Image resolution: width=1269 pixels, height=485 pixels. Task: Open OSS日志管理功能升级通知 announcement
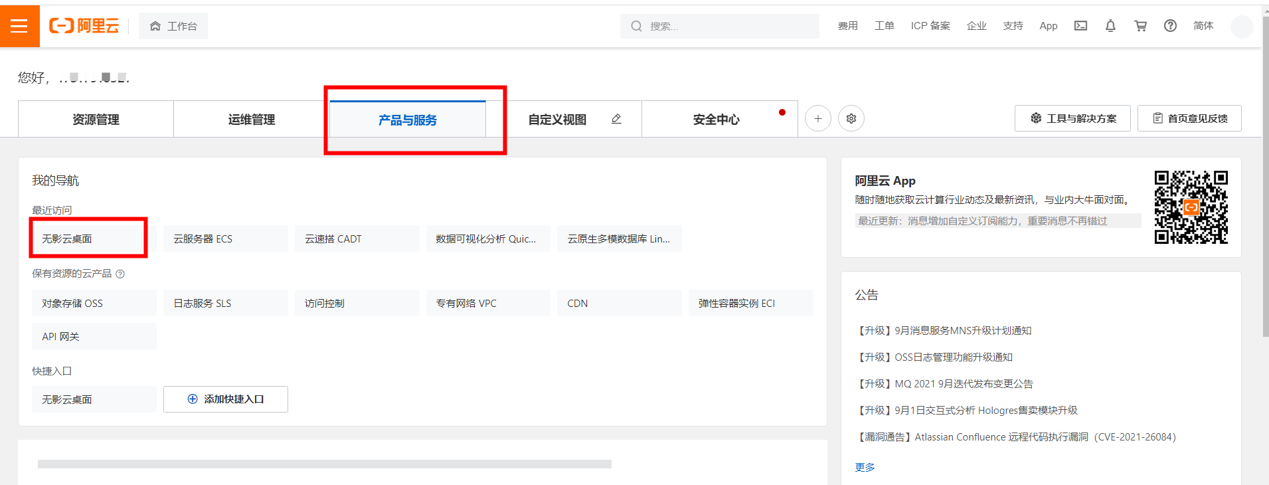coord(934,357)
